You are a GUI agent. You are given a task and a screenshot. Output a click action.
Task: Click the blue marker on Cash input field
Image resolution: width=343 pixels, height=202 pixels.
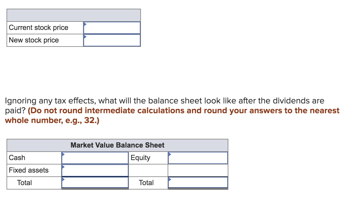point(63,155)
